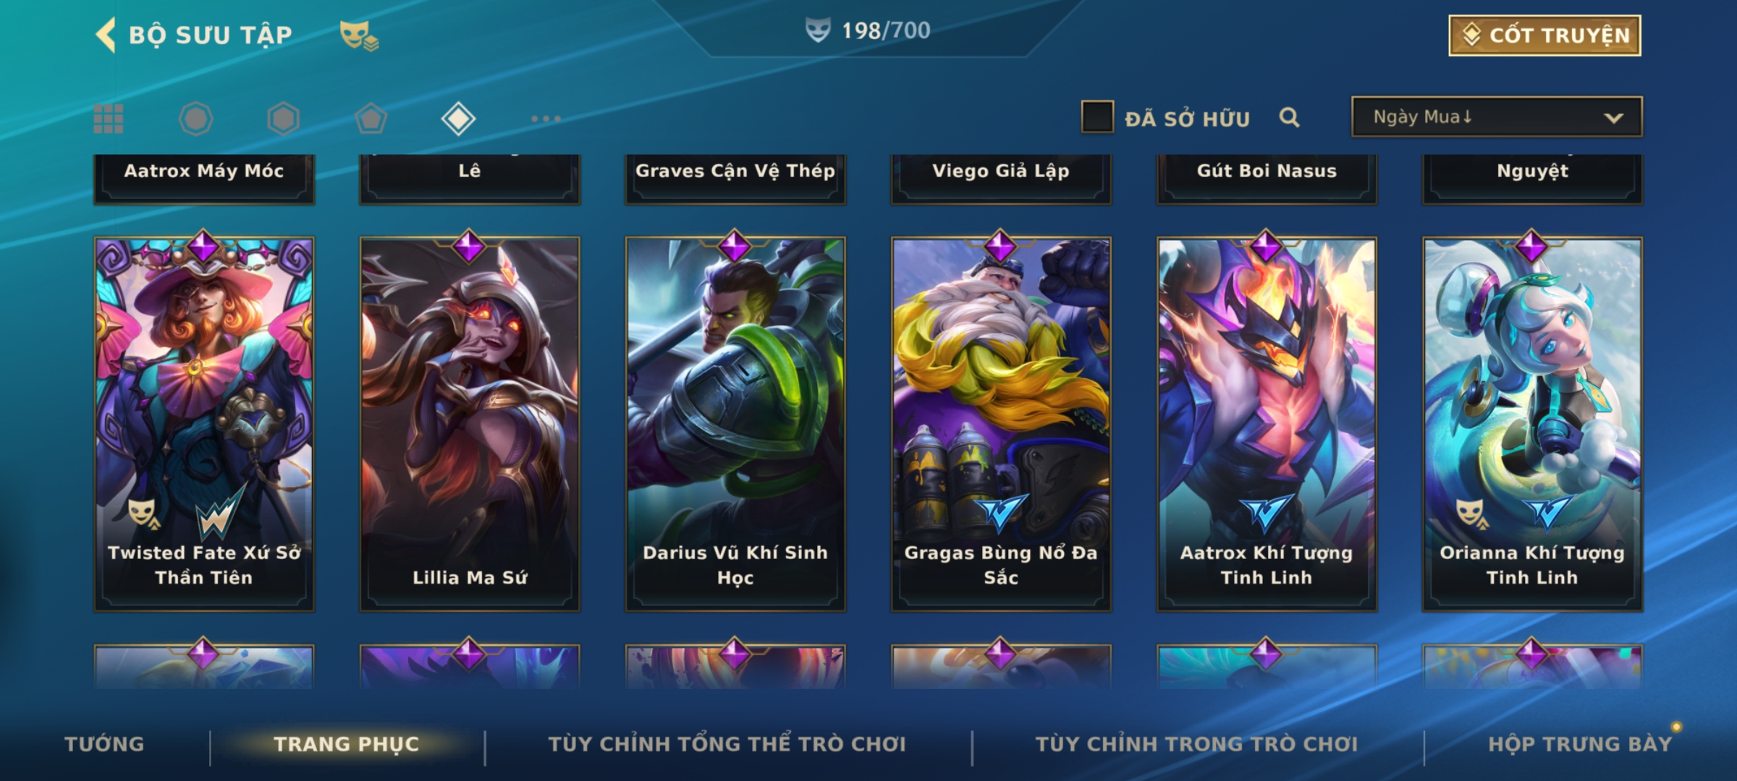Choose the hexagon rarity filter icon
The image size is (1737, 781).
283,119
